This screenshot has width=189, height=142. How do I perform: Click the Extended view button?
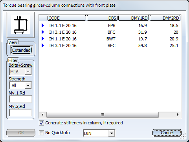click(x=21, y=50)
